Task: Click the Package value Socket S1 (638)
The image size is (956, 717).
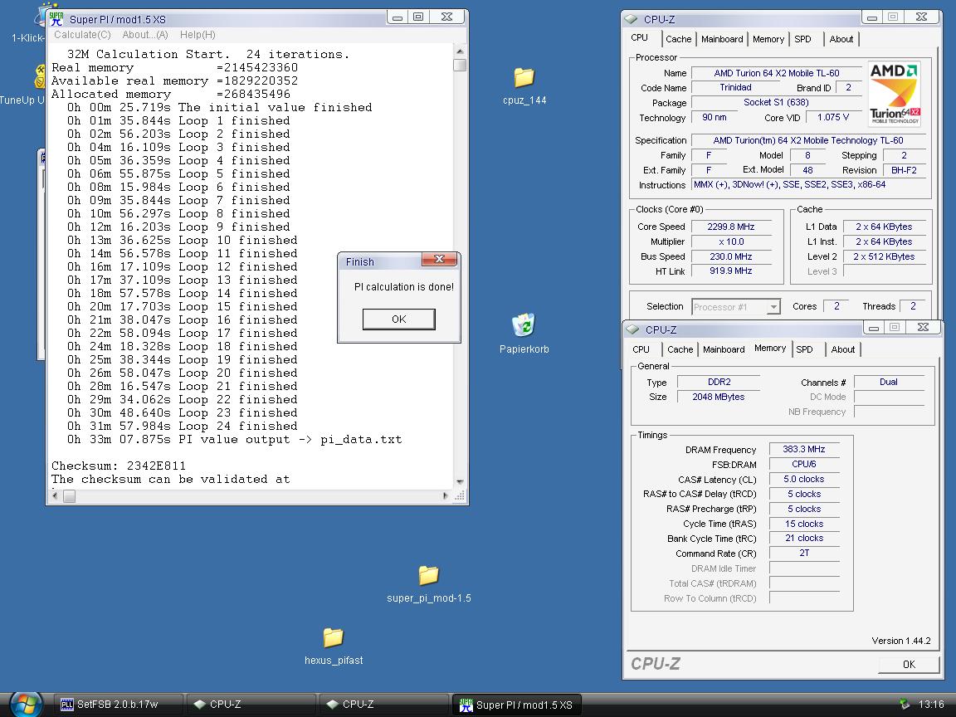Action: tap(777, 102)
